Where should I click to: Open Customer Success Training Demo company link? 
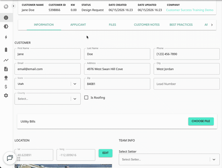[x=190, y=10]
